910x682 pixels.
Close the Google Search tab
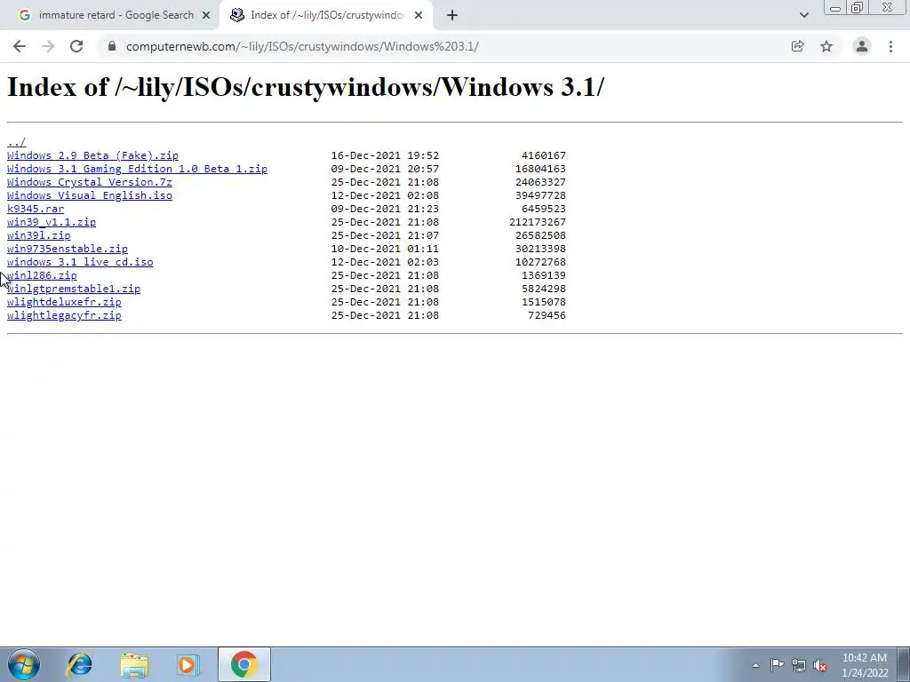pos(206,16)
